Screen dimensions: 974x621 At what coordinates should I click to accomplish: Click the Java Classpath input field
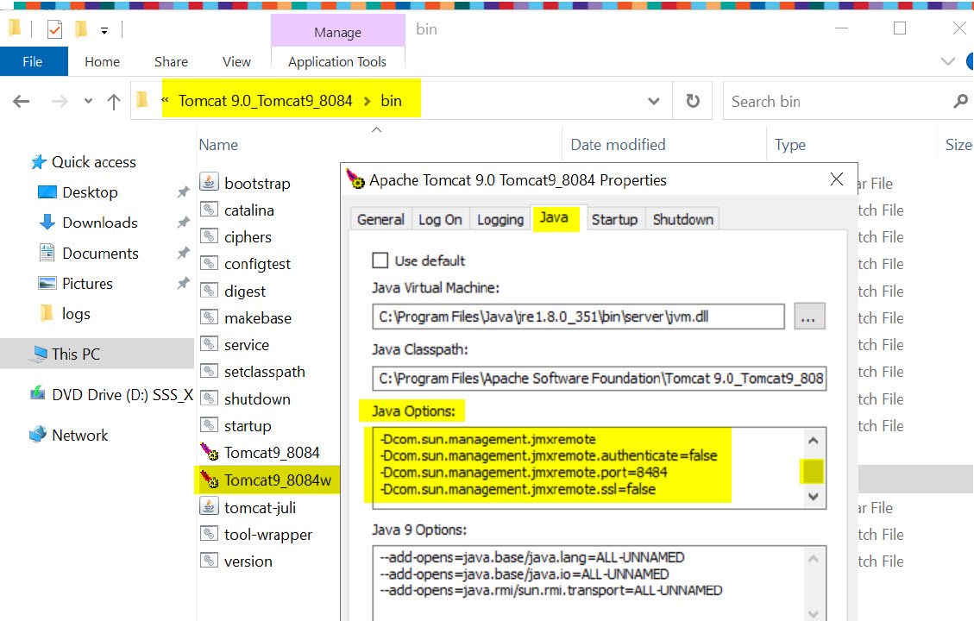[x=600, y=378]
